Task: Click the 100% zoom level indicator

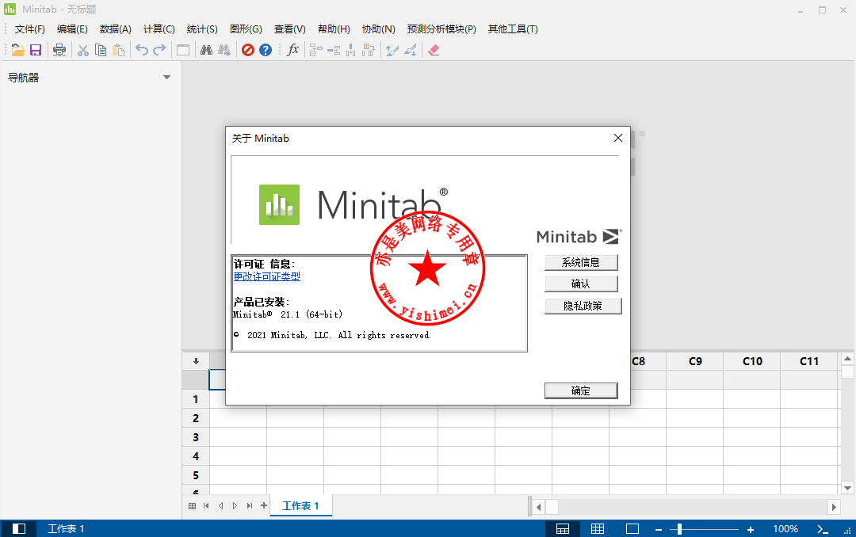Action: tap(785, 529)
